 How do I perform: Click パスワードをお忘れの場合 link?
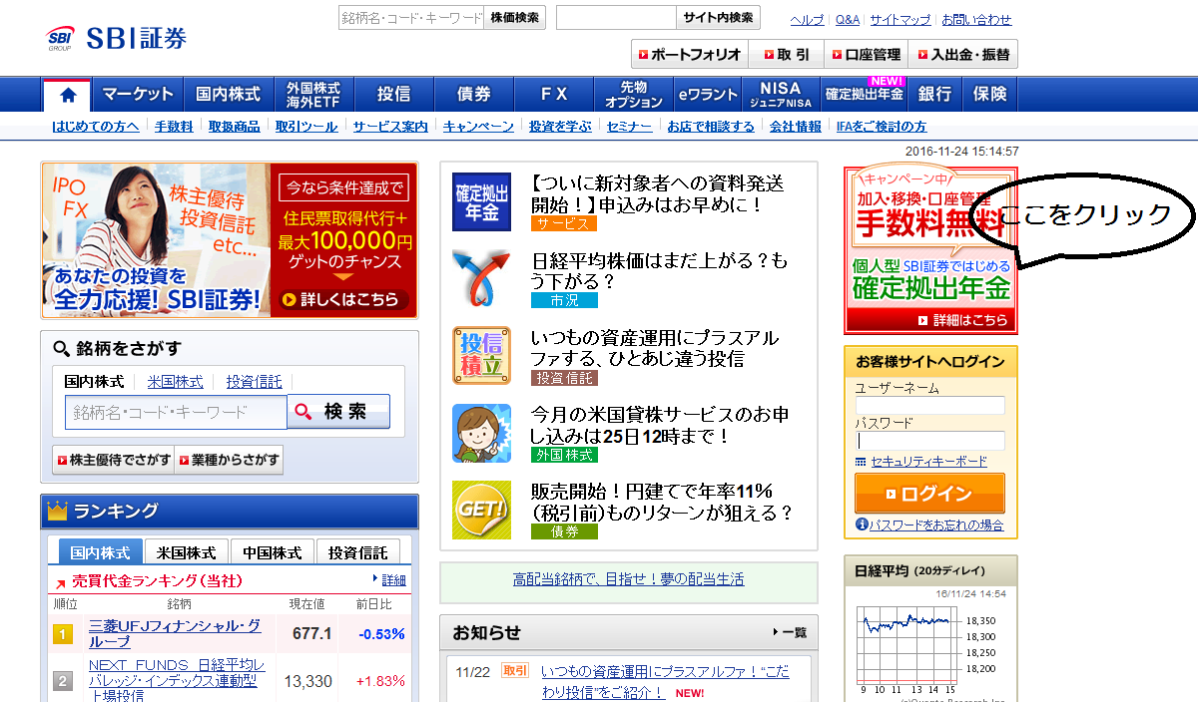pyautogui.click(x=935, y=525)
